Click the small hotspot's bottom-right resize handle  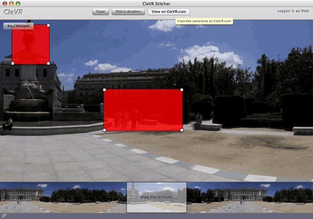point(49,64)
